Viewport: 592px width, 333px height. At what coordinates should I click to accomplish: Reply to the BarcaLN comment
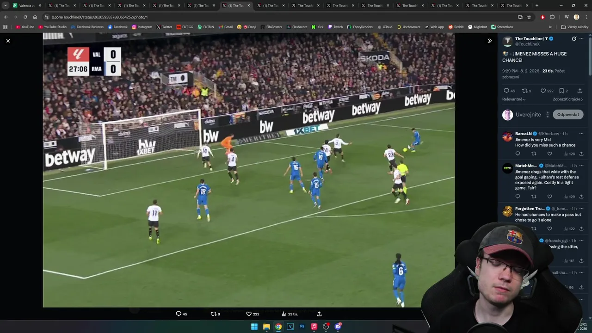[518, 154]
